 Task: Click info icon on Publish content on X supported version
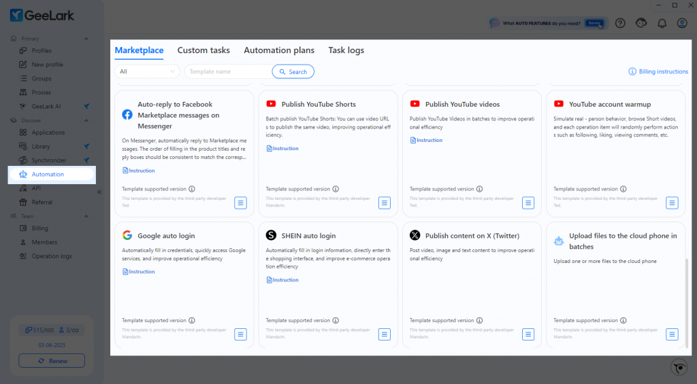click(x=479, y=321)
